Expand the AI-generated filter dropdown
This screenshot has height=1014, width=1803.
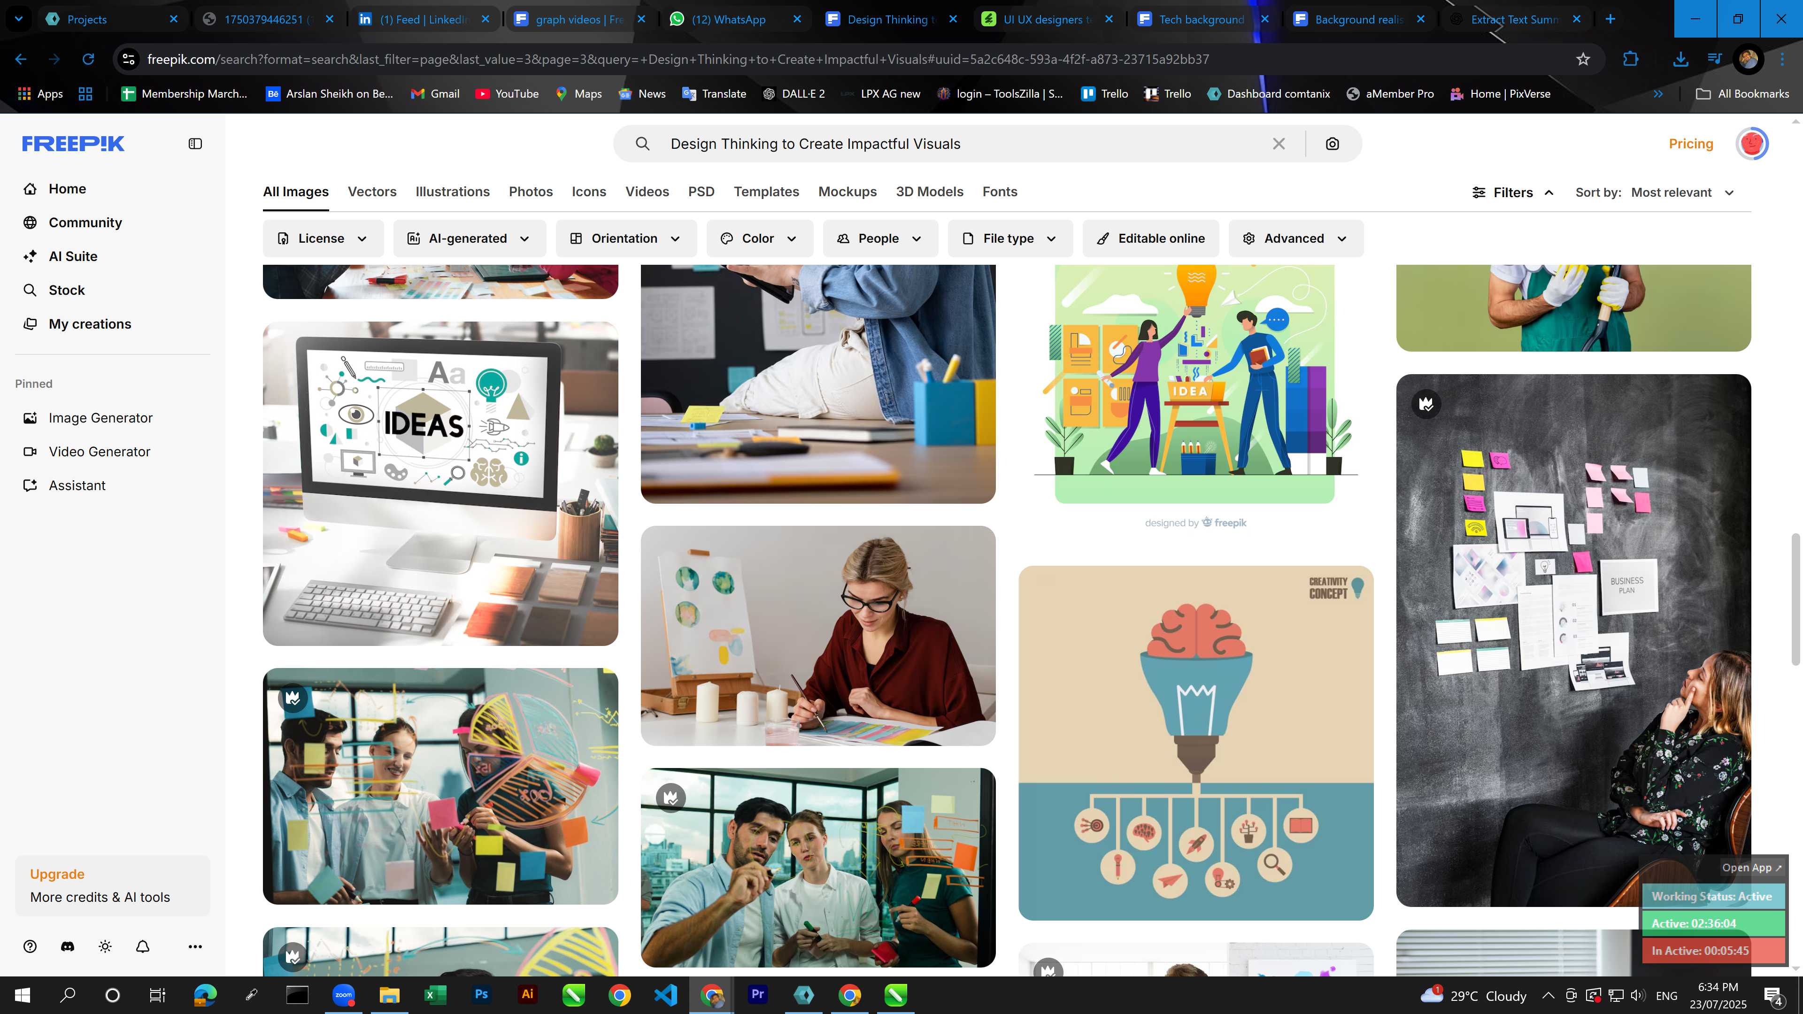coord(469,238)
